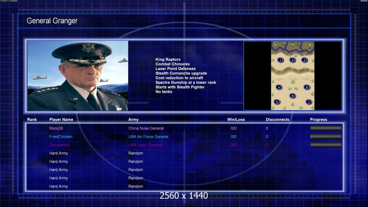
Task: Click start position 8 on the minimap
Action: pos(307,87)
